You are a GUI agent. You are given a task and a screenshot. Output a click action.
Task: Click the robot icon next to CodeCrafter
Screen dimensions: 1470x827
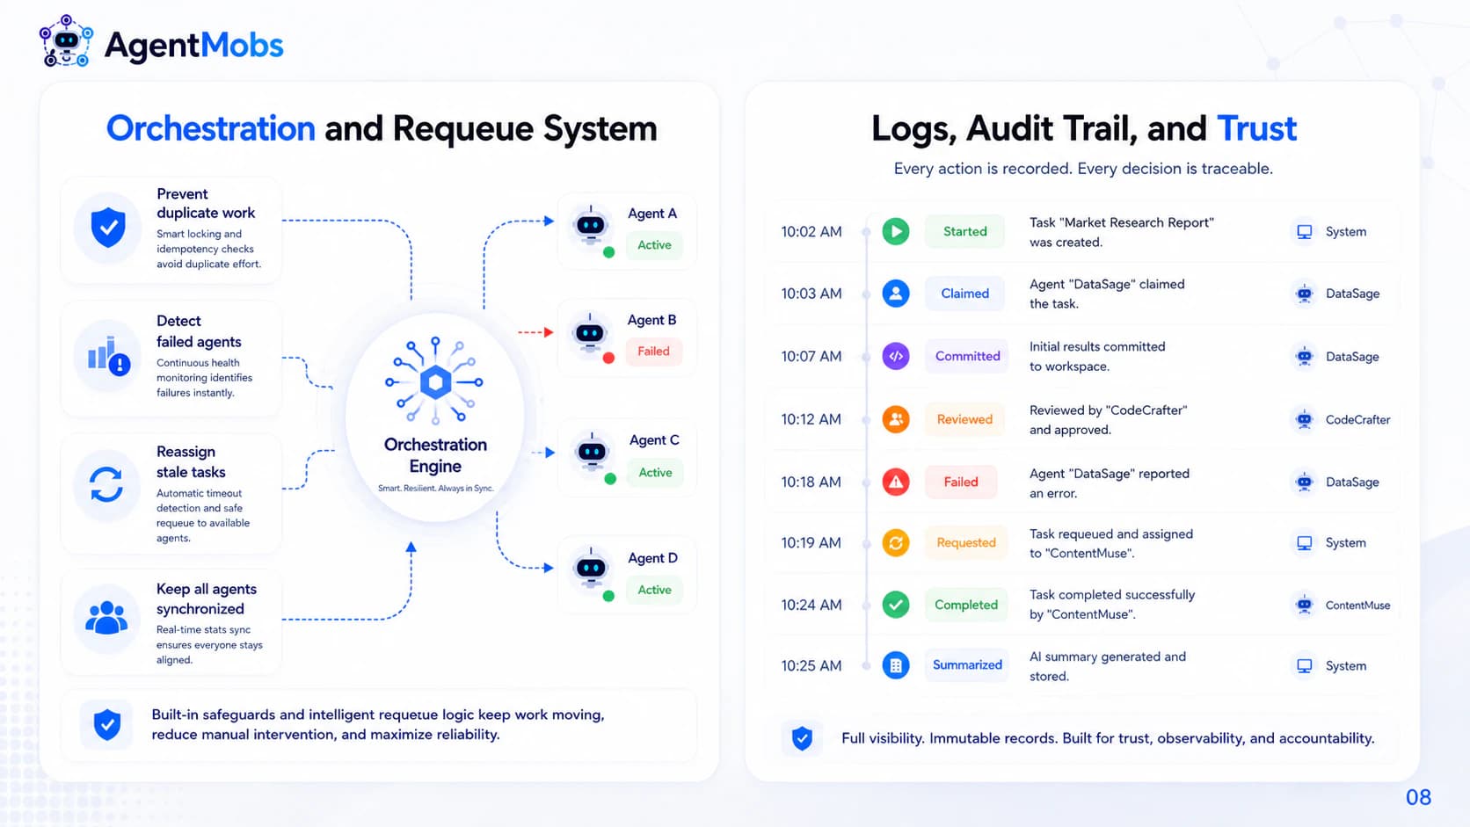coord(1305,419)
